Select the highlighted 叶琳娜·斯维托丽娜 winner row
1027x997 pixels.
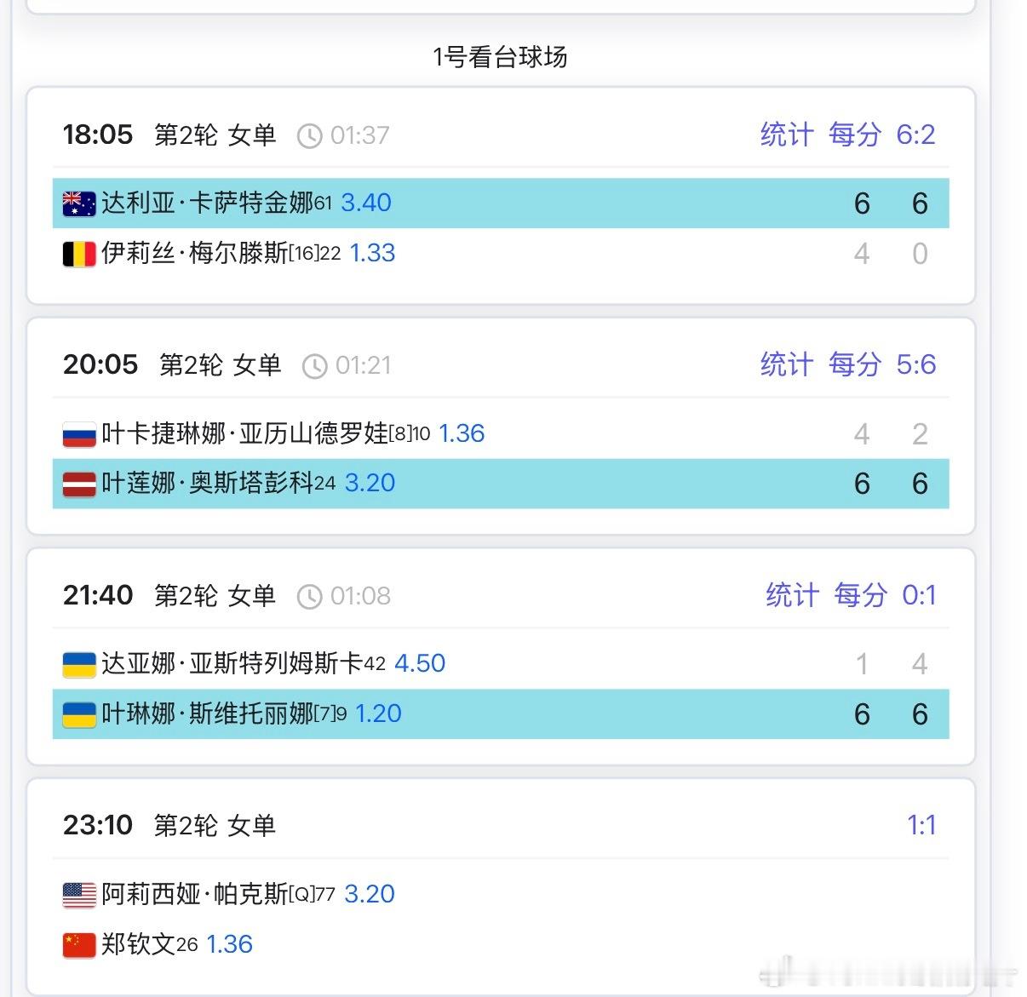pos(501,713)
